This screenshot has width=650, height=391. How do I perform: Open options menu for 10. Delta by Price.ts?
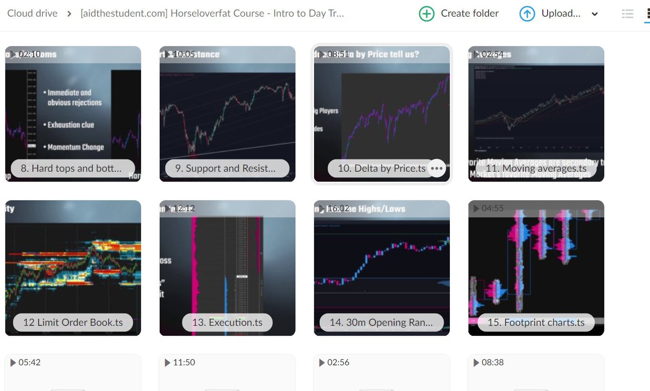coord(437,168)
